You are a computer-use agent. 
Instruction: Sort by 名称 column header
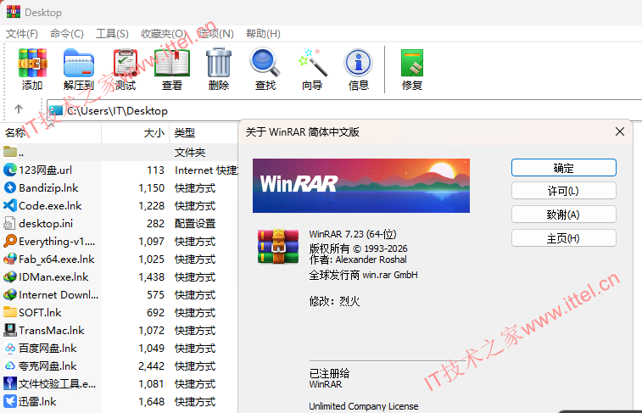click(x=51, y=132)
